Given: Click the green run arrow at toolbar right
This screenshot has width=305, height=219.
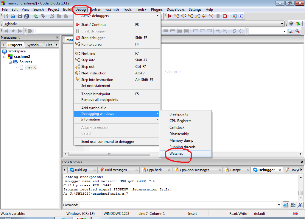Looking at the screenshot, I should pos(298,24).
